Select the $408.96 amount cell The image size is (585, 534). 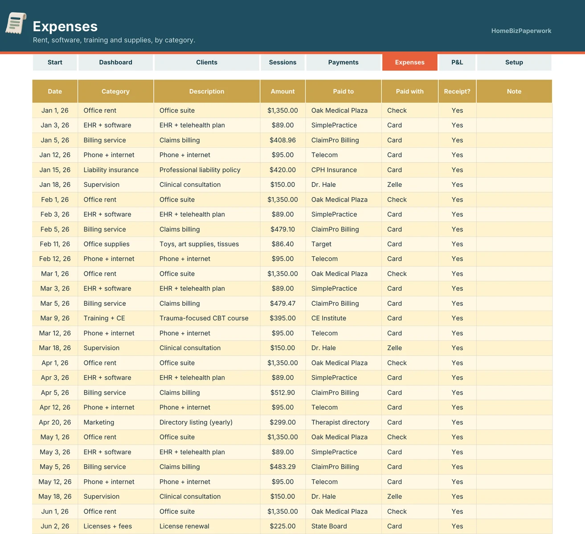pos(282,140)
